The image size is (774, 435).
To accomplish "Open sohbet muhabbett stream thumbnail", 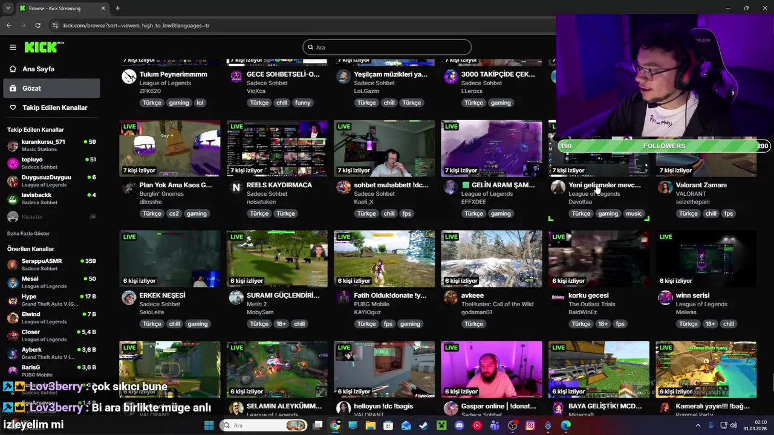I will (x=384, y=148).
